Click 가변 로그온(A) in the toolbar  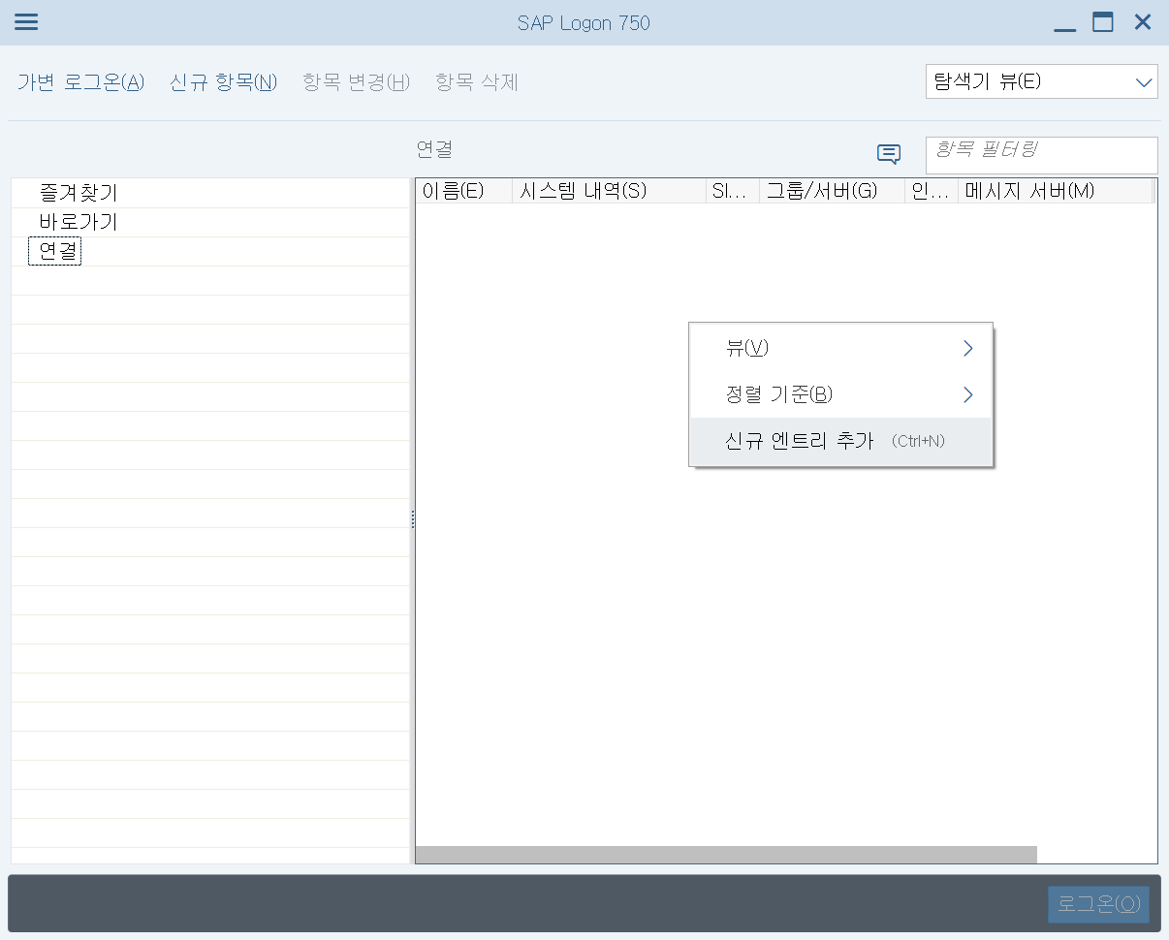pyautogui.click(x=80, y=82)
